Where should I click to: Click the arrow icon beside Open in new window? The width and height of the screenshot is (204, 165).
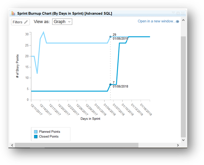177,21
